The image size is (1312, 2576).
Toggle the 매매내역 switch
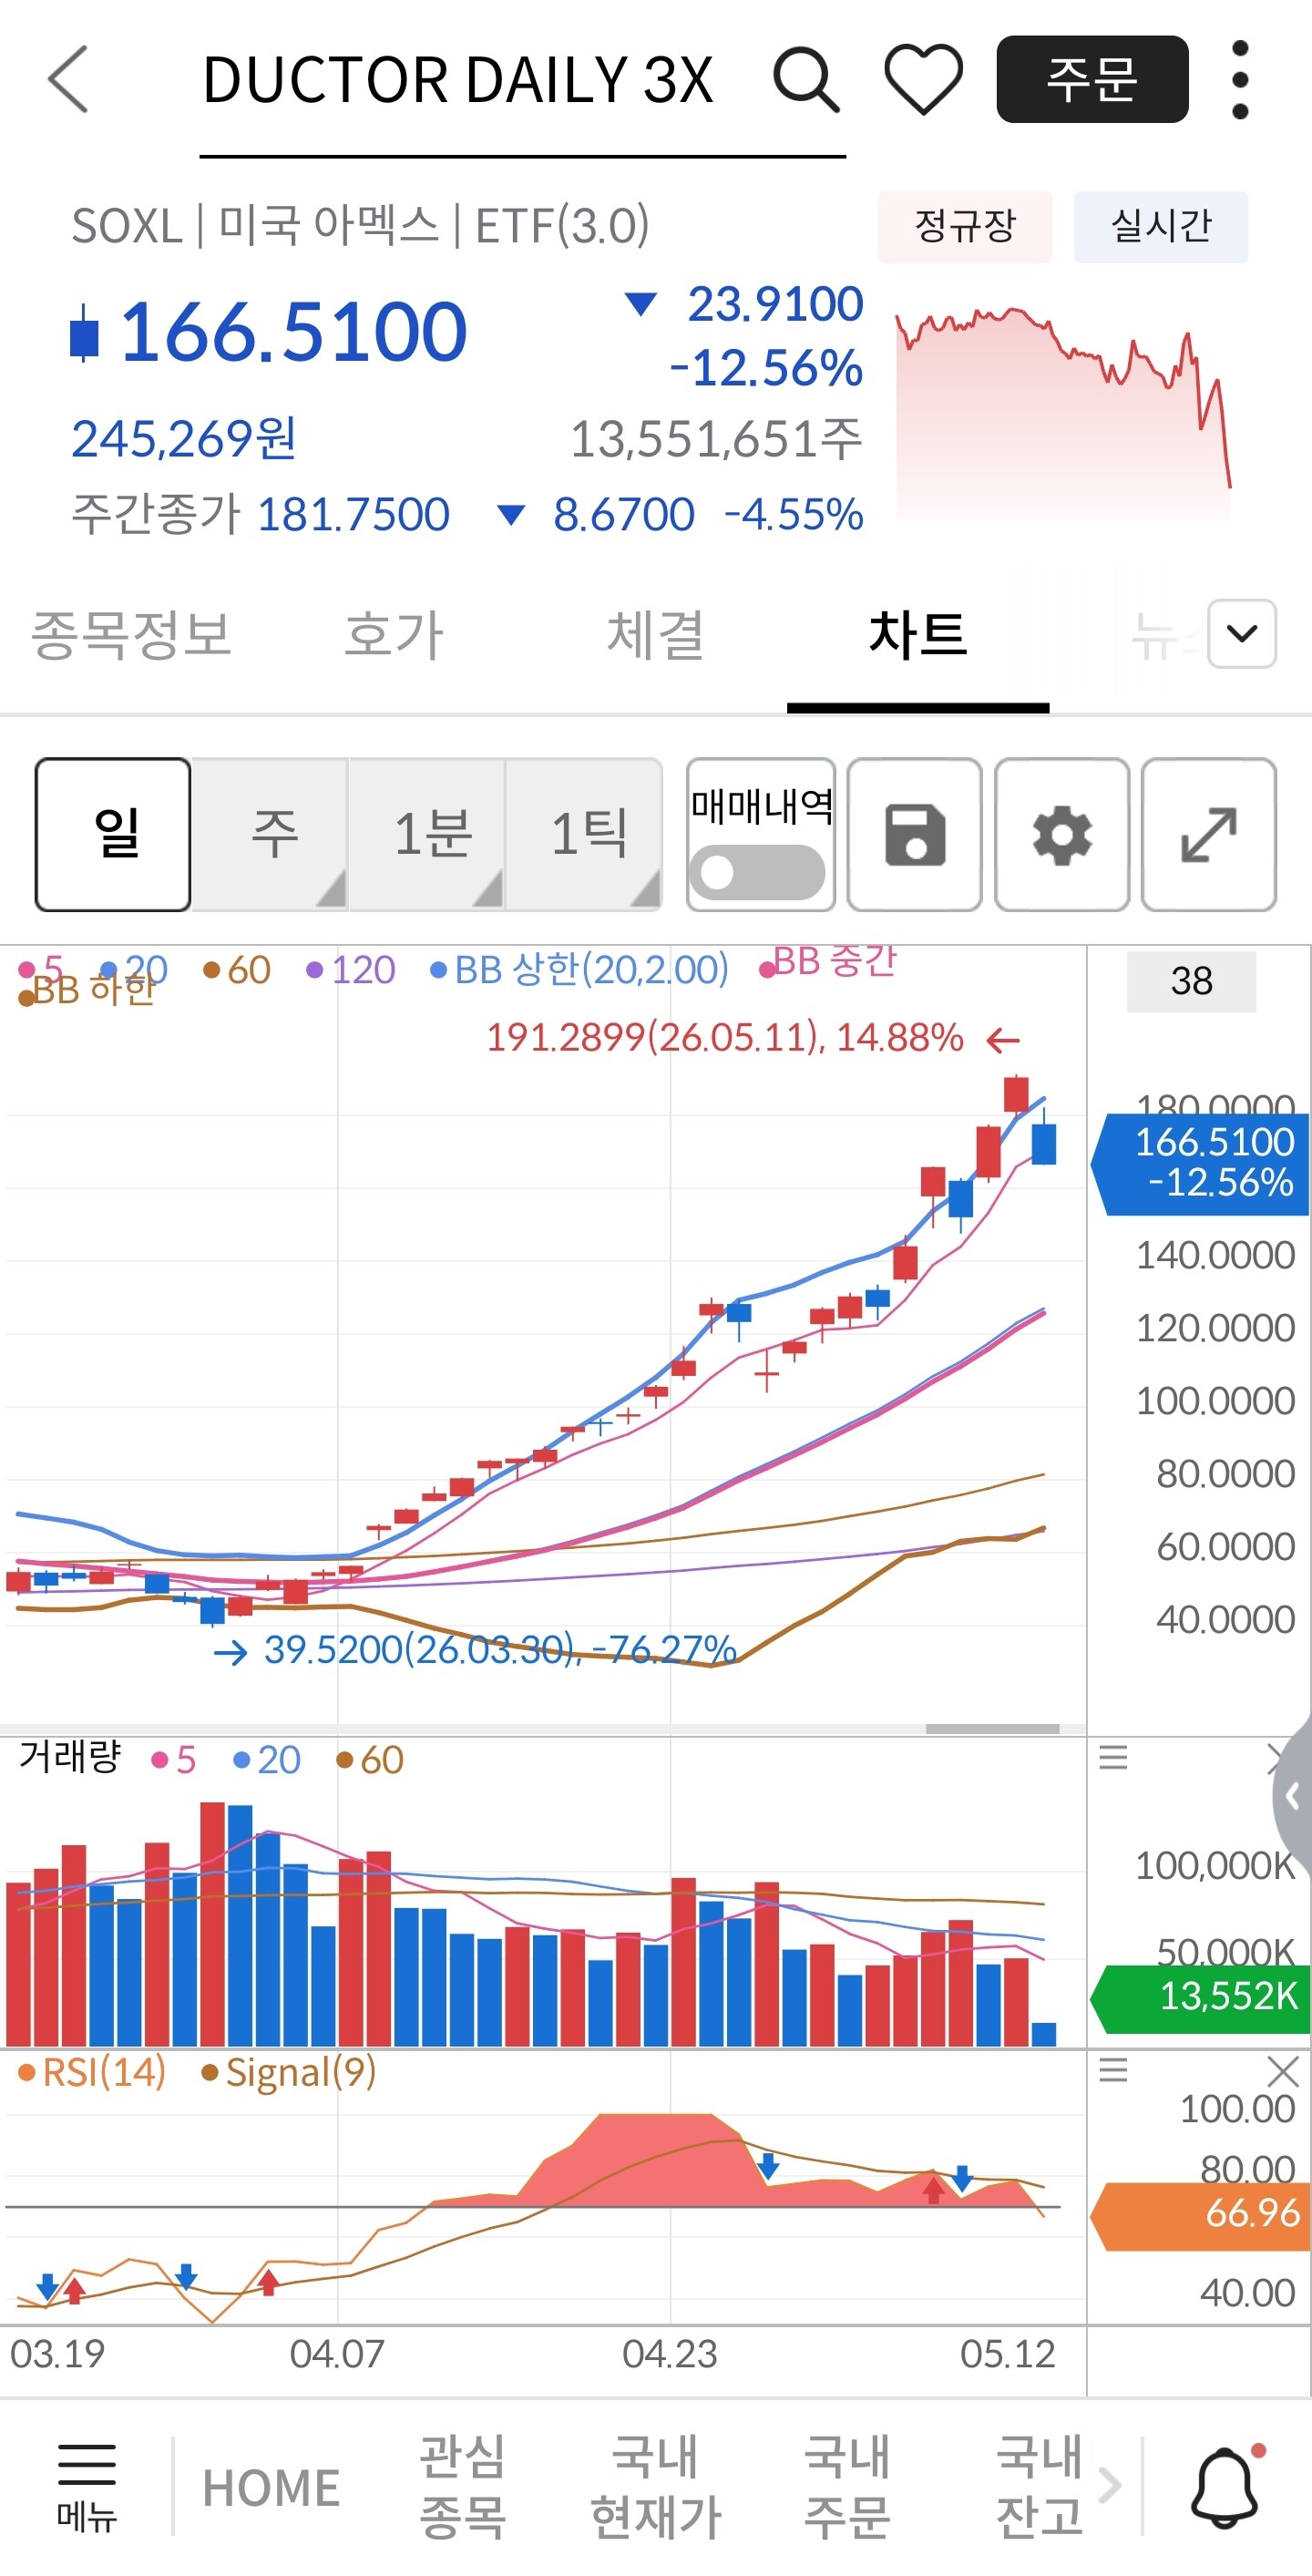759,872
